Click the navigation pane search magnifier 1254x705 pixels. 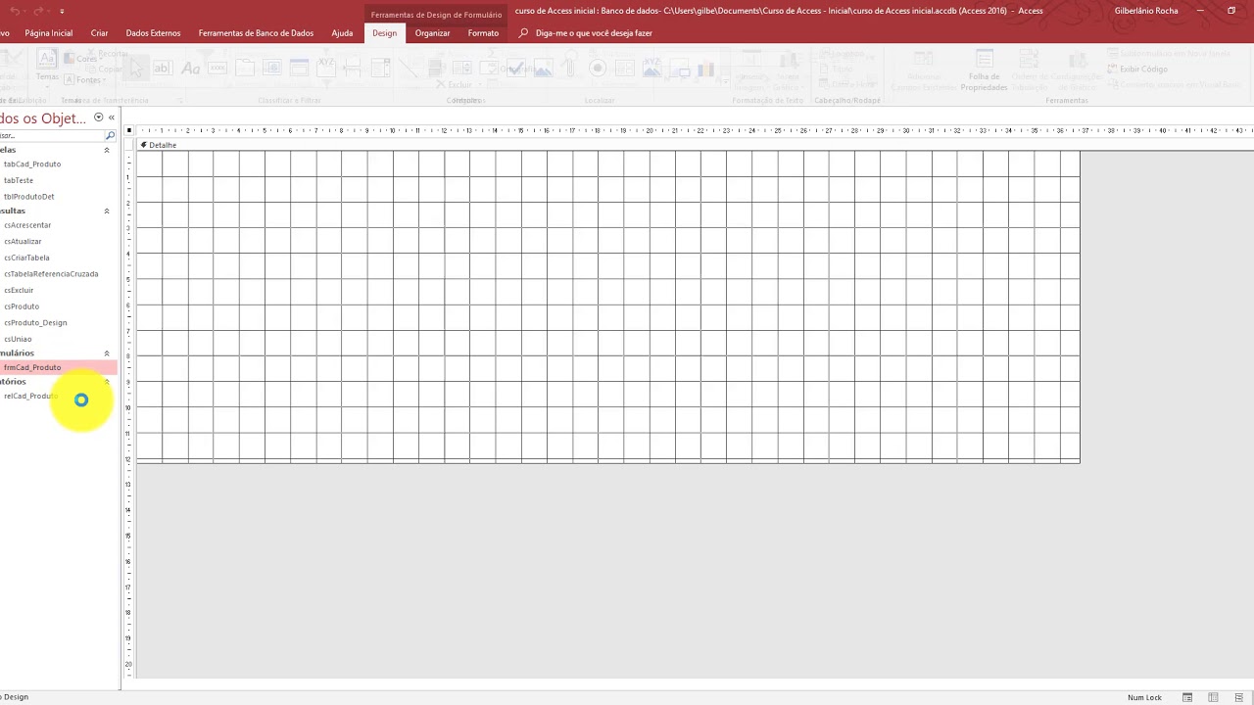click(x=110, y=135)
